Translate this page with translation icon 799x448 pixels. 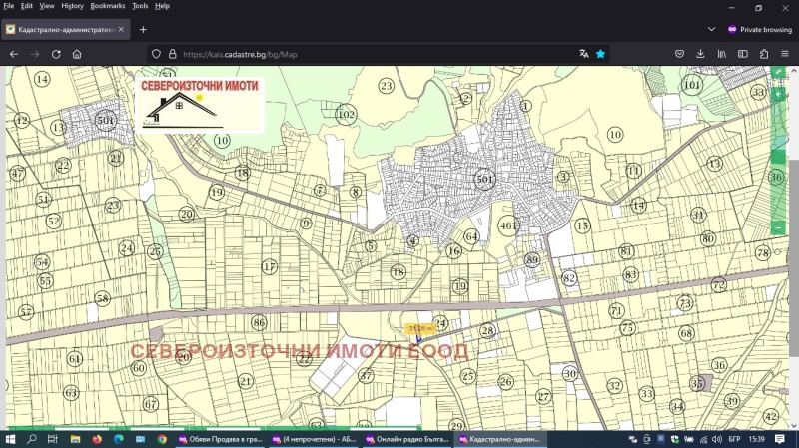(584, 54)
